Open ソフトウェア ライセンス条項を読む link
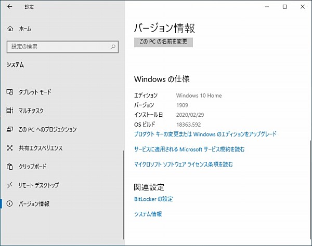Viewport: 312px width, 246px height. 184,164
